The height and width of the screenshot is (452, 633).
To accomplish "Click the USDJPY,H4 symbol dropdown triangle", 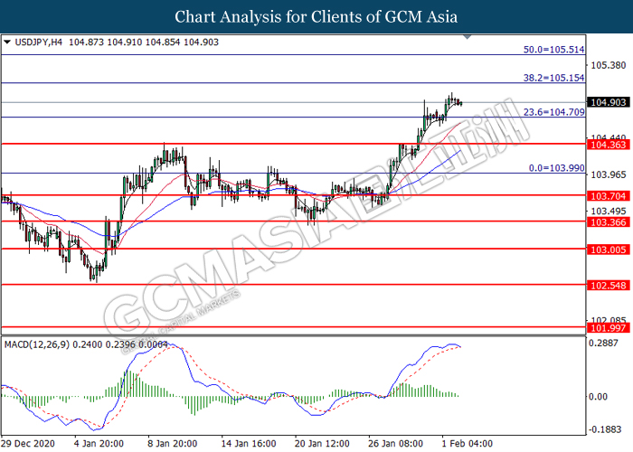I will [7, 42].
